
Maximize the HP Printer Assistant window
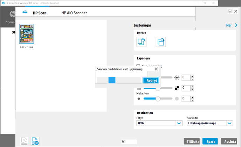[205, 3]
